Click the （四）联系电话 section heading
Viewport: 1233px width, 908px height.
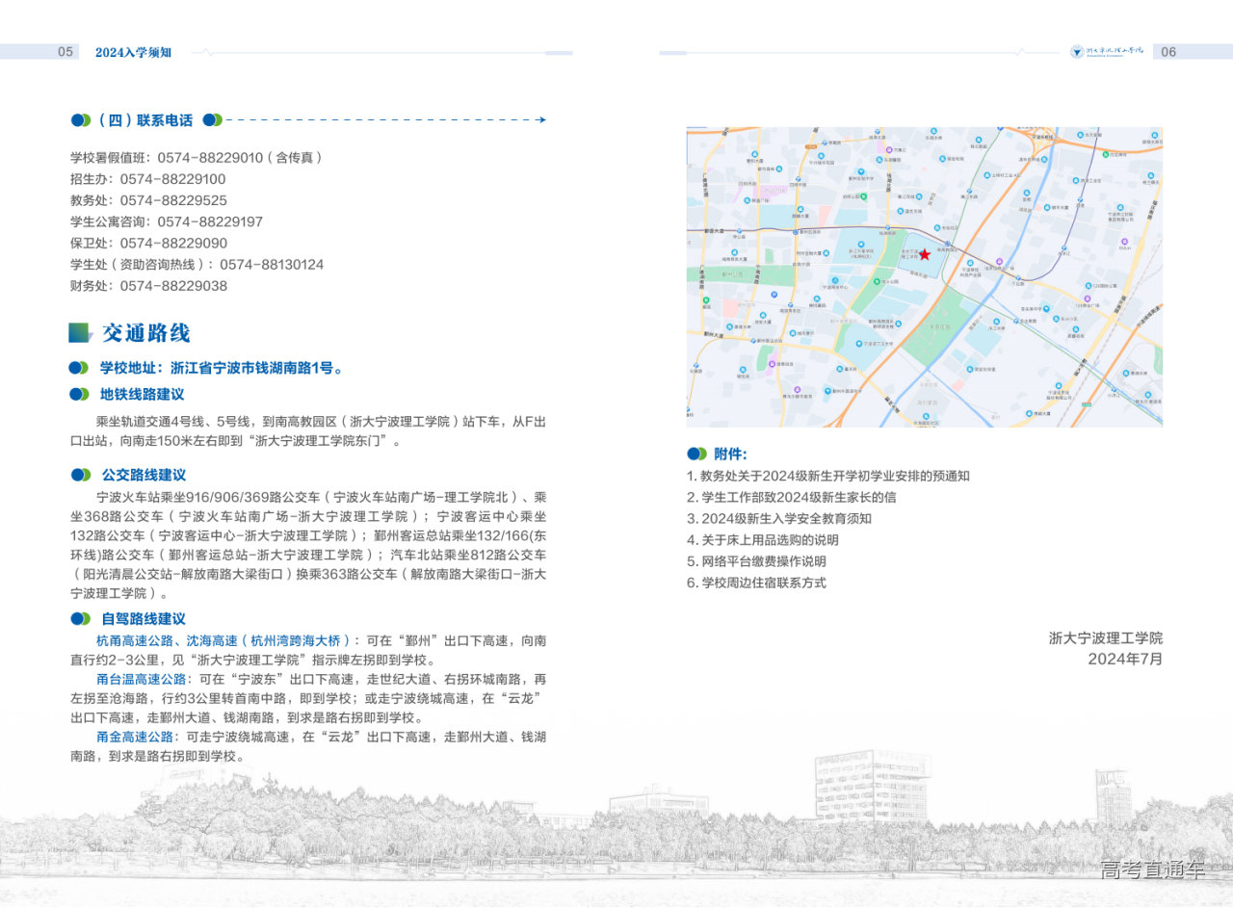[x=144, y=120]
